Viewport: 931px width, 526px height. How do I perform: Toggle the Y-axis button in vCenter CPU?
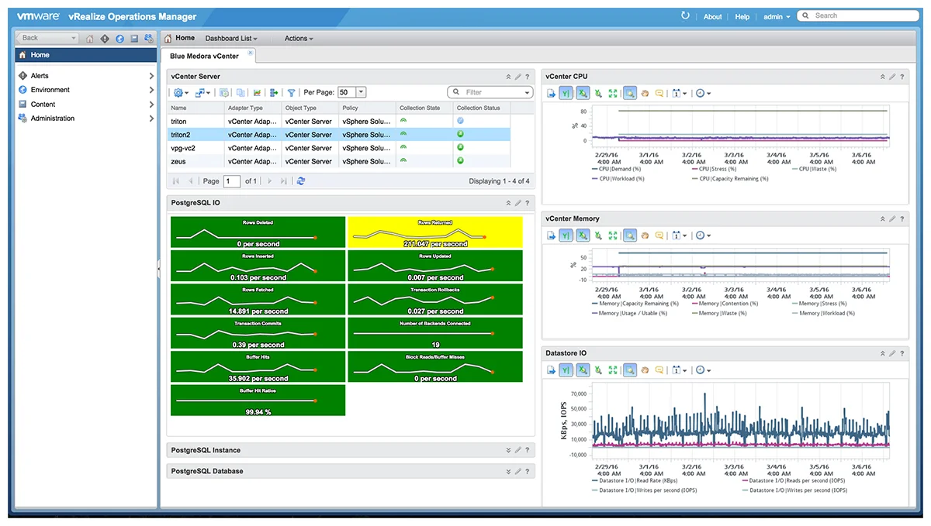point(566,93)
